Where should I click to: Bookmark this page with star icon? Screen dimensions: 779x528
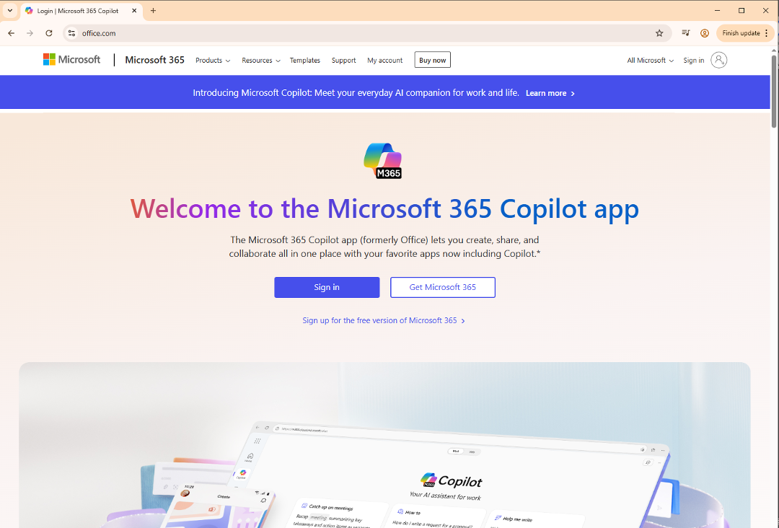click(659, 33)
